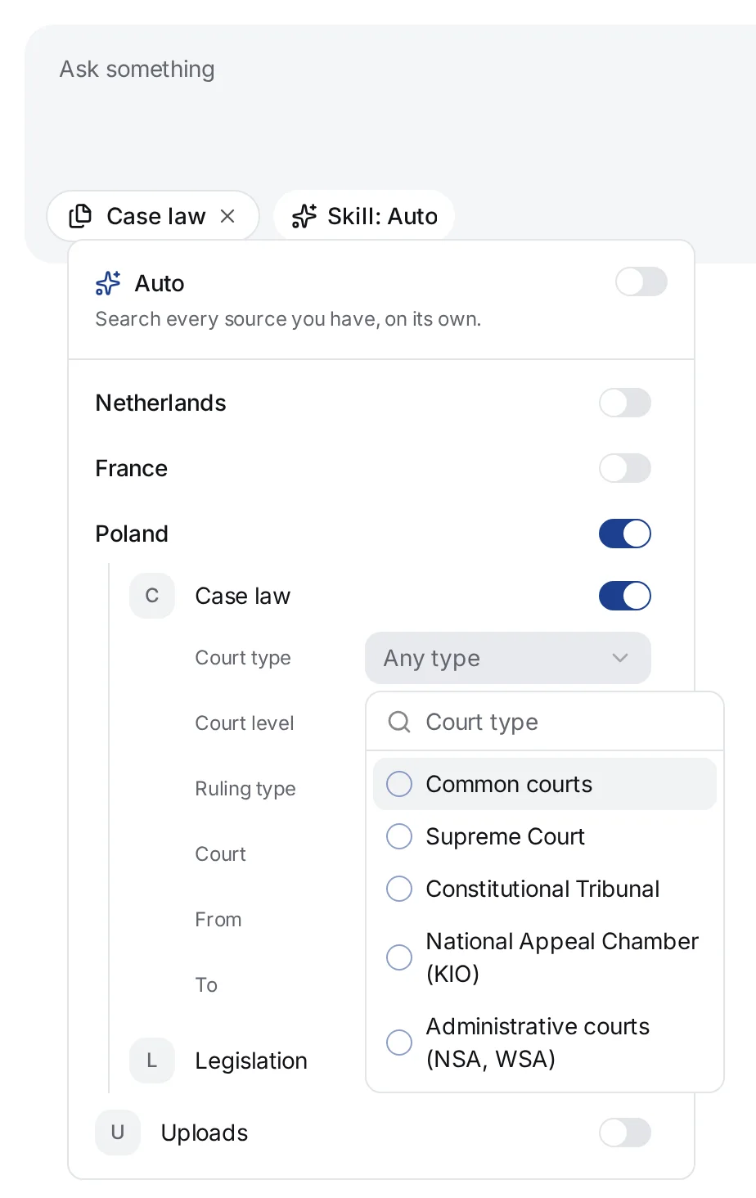Click the C badge next to Case law
The image size is (756, 1198).
tap(152, 596)
